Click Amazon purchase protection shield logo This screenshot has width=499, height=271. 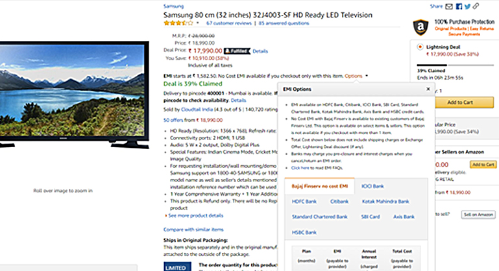coord(420,27)
